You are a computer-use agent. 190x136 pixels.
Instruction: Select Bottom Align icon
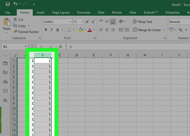click(x=113, y=22)
